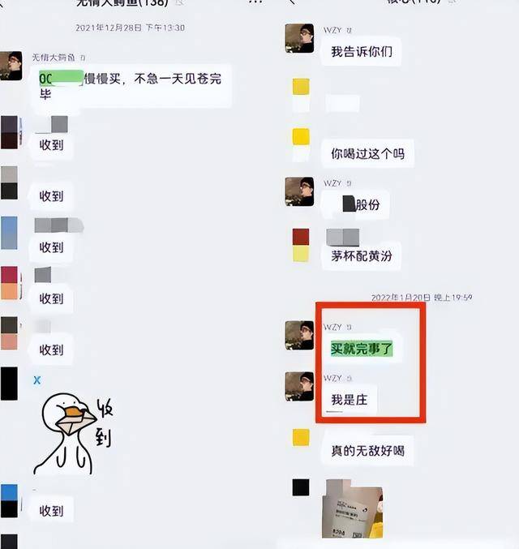Select the 真的无敌好喝 message bubble
This screenshot has height=549, width=519.
click(x=367, y=451)
